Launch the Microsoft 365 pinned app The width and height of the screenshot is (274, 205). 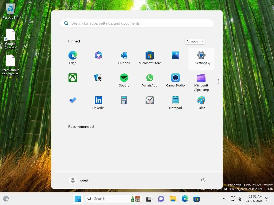pyautogui.click(x=98, y=56)
